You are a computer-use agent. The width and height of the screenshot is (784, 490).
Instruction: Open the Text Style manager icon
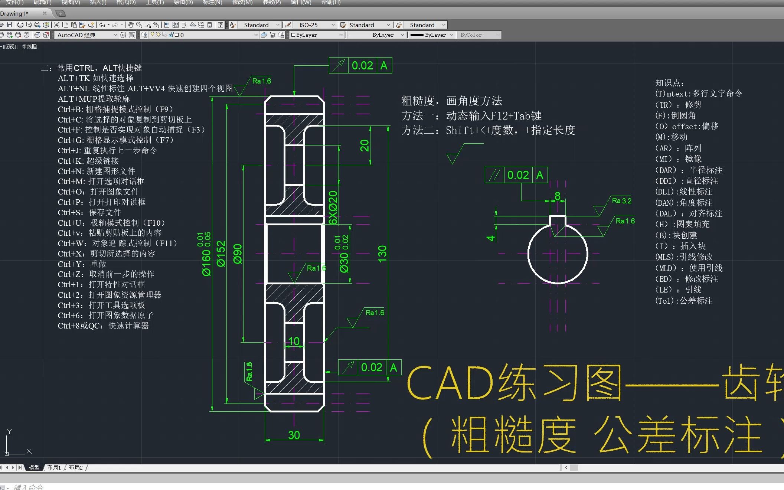click(233, 25)
